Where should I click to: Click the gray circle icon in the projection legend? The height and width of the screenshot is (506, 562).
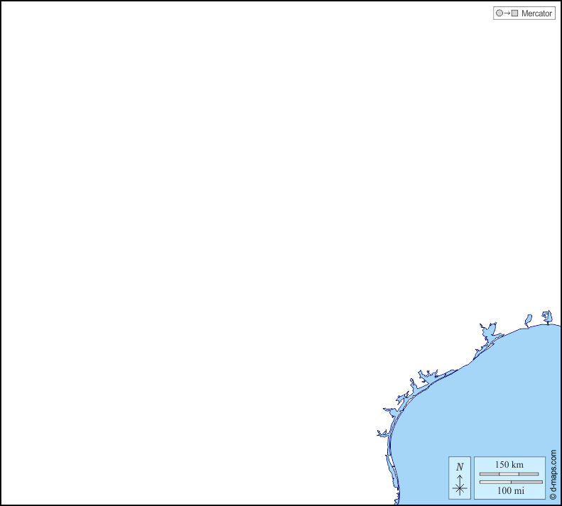click(499, 13)
